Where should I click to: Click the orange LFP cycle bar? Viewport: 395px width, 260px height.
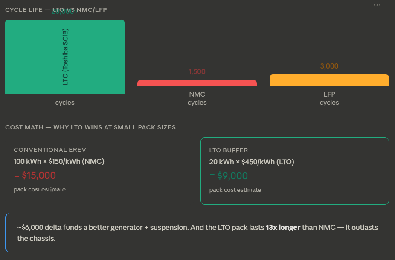329,80
